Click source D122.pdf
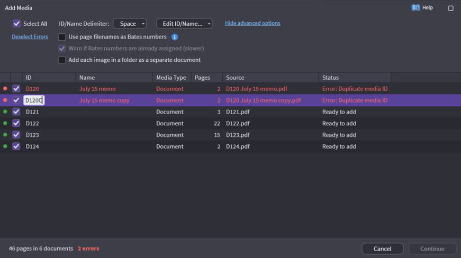The image size is (461, 258). pyautogui.click(x=238, y=123)
